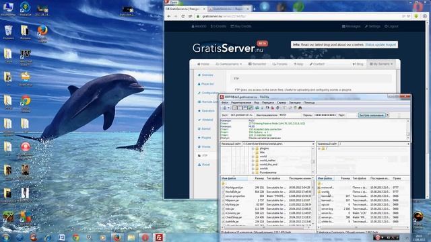Click FileZilla refresh file lists icon
The height and width of the screenshot is (242, 431).
[x=257, y=108]
